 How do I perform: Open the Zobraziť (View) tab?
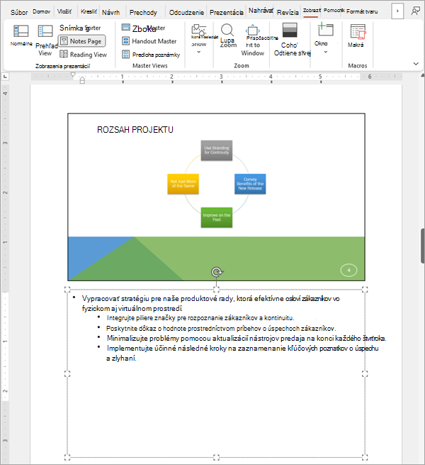[312, 11]
